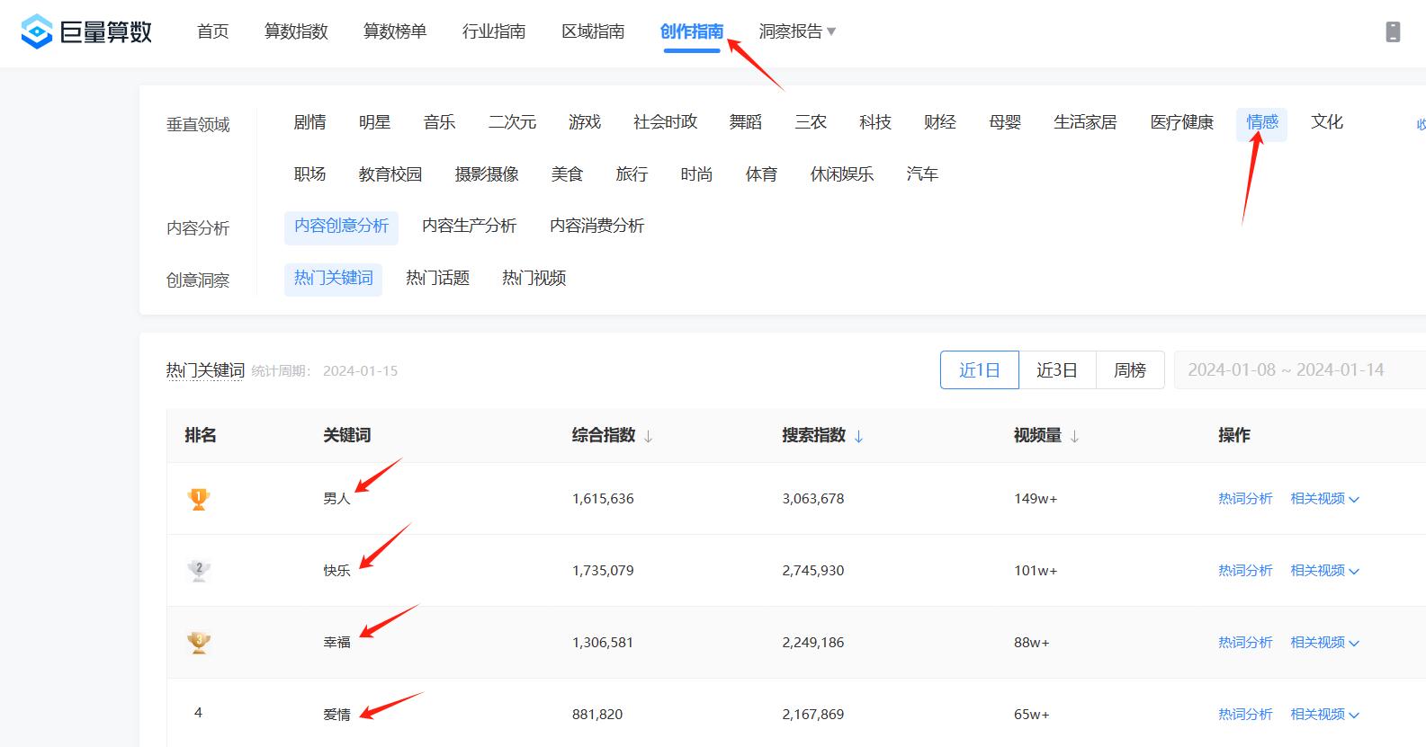Expand the 洞察报告 dropdown menu
The image size is (1426, 747).
(x=797, y=31)
